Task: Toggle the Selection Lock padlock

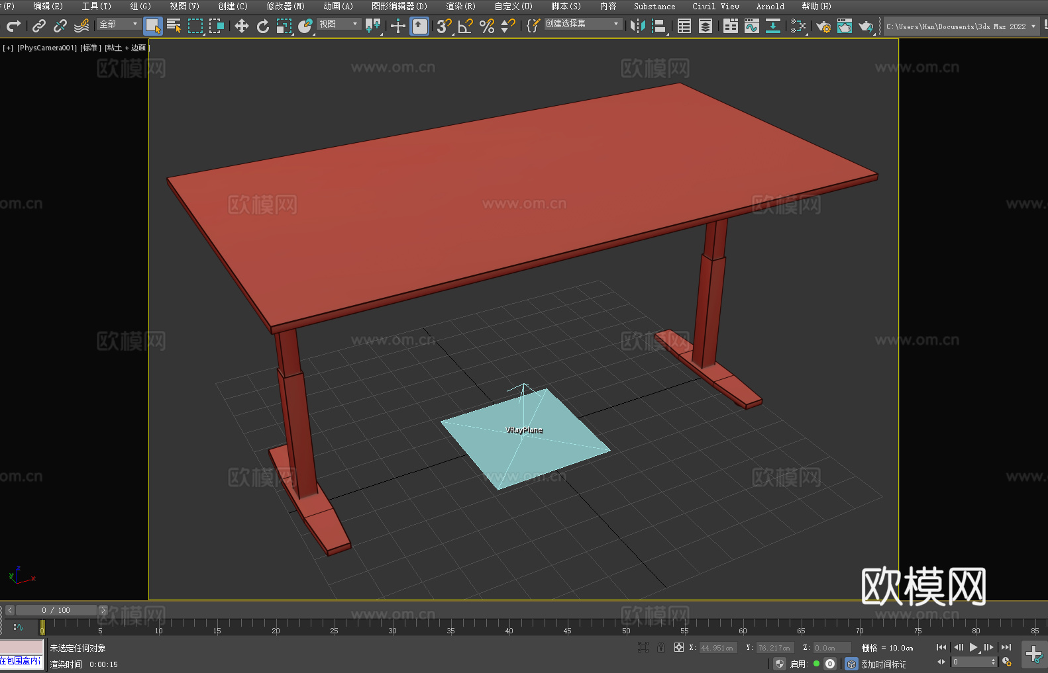Action: coord(661,647)
